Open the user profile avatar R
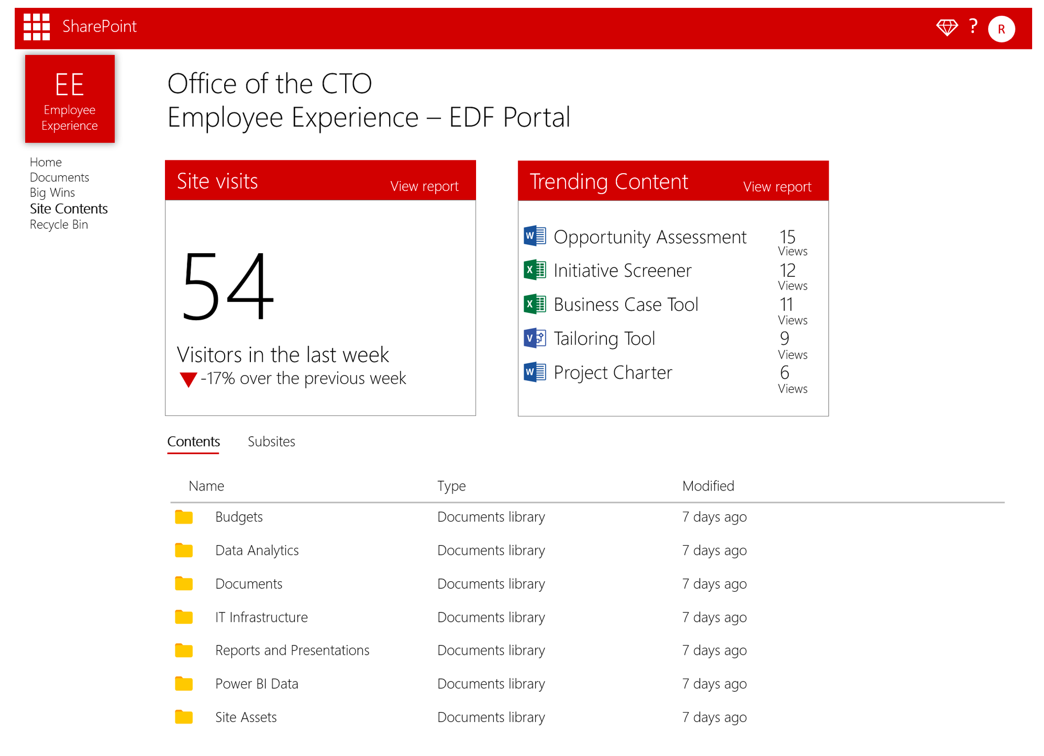Screen dimensions: 1044x756 click(1001, 29)
